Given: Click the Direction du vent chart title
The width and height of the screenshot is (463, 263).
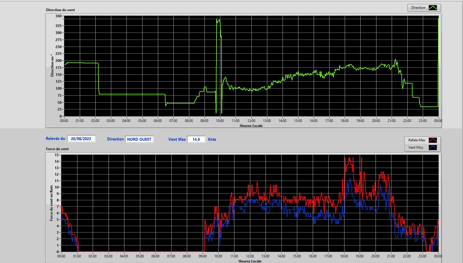Looking at the screenshot, I should (x=60, y=10).
